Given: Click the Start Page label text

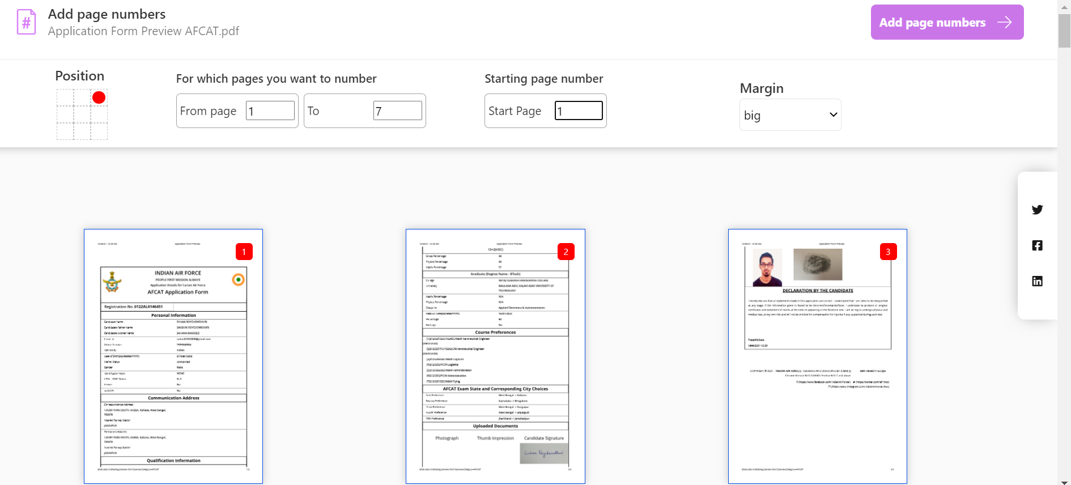Looking at the screenshot, I should tap(515, 111).
